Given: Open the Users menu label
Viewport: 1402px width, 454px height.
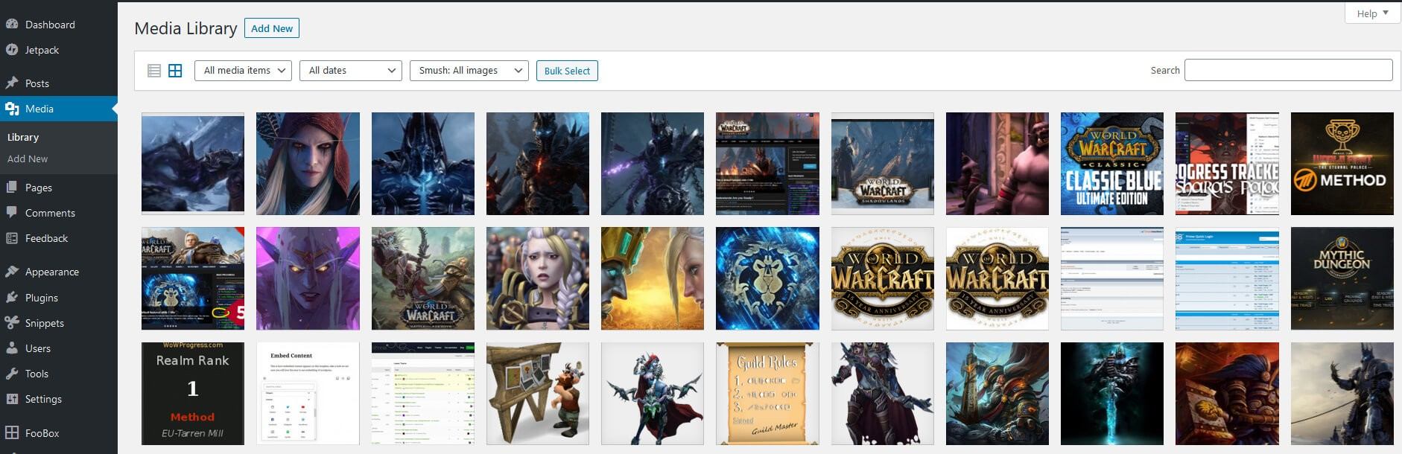Looking at the screenshot, I should coord(38,348).
